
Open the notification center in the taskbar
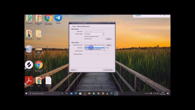(168, 94)
